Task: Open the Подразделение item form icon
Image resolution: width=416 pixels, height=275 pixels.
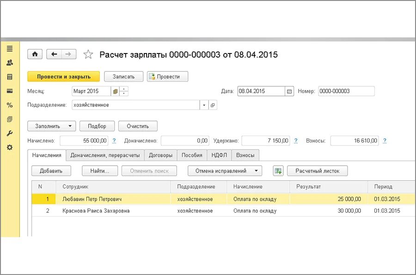Action: click(213, 105)
